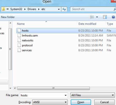Image resolution: width=116 pixels, height=105 pixels.
Task: Click navigation pane scrollbar down arrow
Action: 10,88
